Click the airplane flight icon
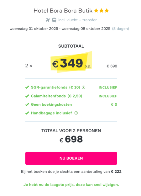The image size is (141, 196). 48,20
